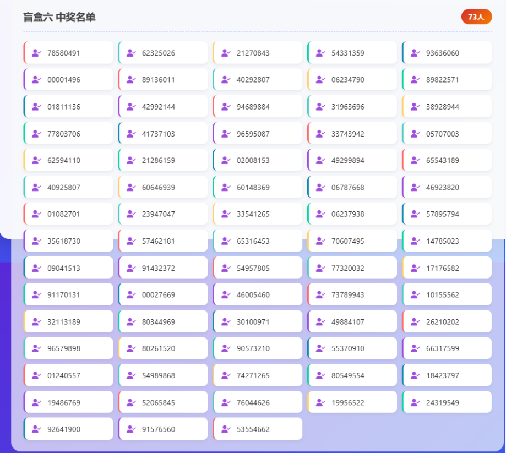Click the user icon beside 62594110
The width and height of the screenshot is (506, 453).
pyautogui.click(x=36, y=160)
